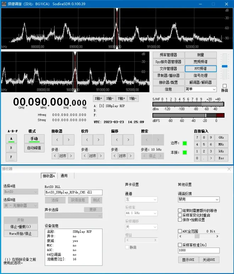Open the 调谐反馈 dropdown showing 禁用
The width and height of the screenshot is (234, 274).
(x=199, y=200)
